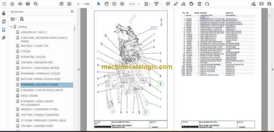Open the fit page options dropdown

(147, 4)
